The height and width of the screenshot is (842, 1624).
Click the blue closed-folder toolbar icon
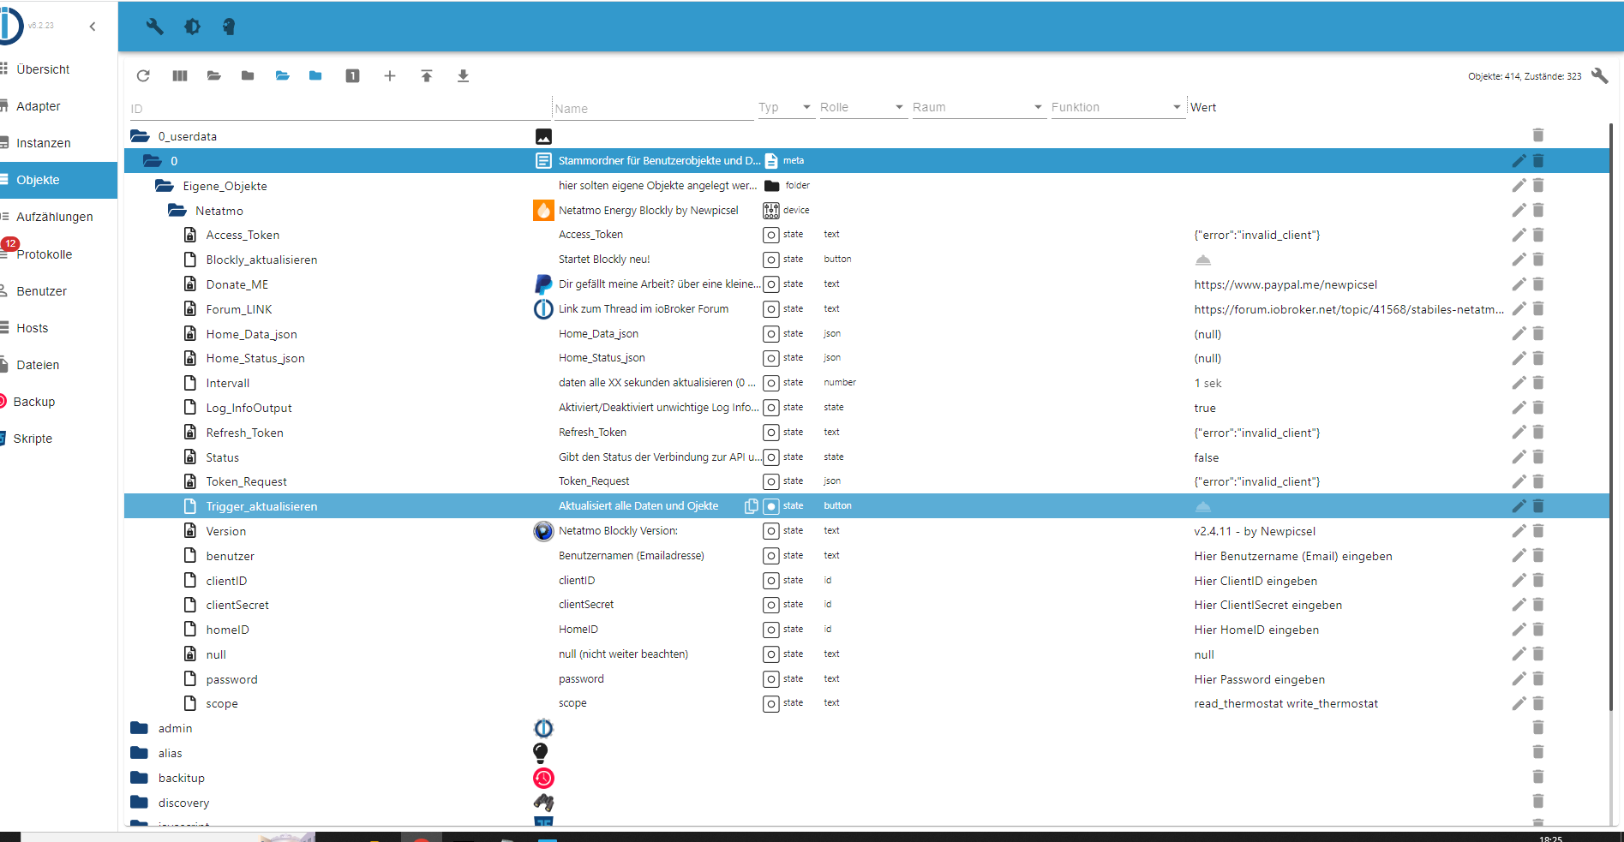click(x=315, y=76)
